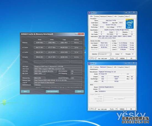Click the CPU-Z icon in the Mainboard window title bar
The image size is (152, 126).
pyautogui.click(x=89, y=63)
